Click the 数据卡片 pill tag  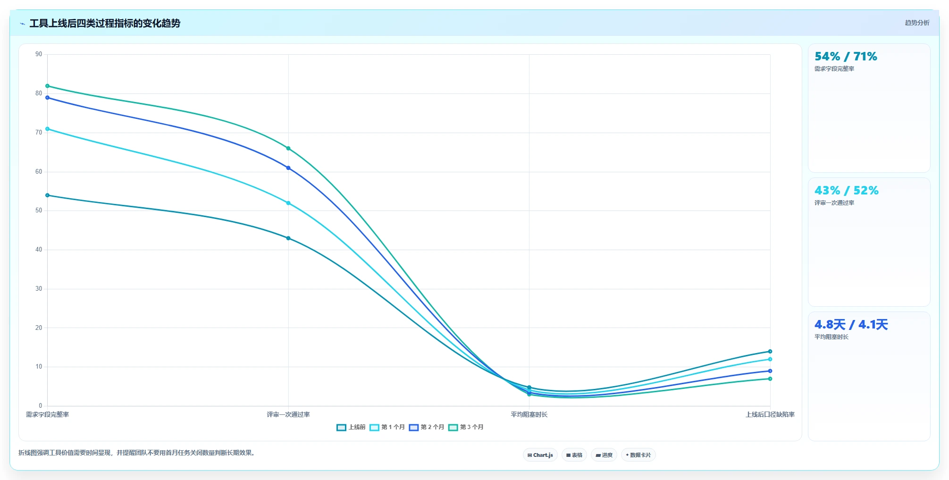(638, 455)
